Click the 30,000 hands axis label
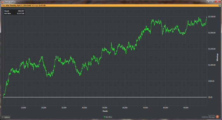Screen dimensions: 222x120 coord(64,108)
